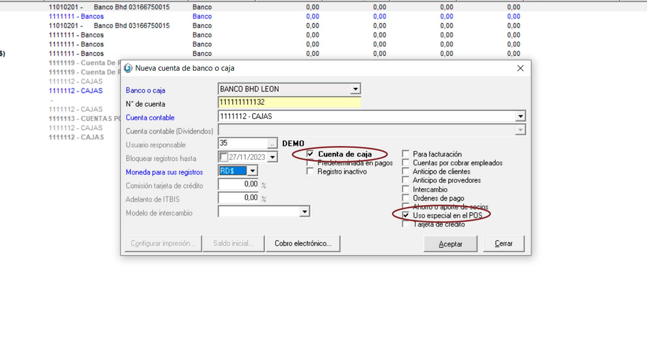Image resolution: width=647 pixels, height=339 pixels.
Task: Click the N° de cuenta field
Action: pyautogui.click(x=289, y=102)
